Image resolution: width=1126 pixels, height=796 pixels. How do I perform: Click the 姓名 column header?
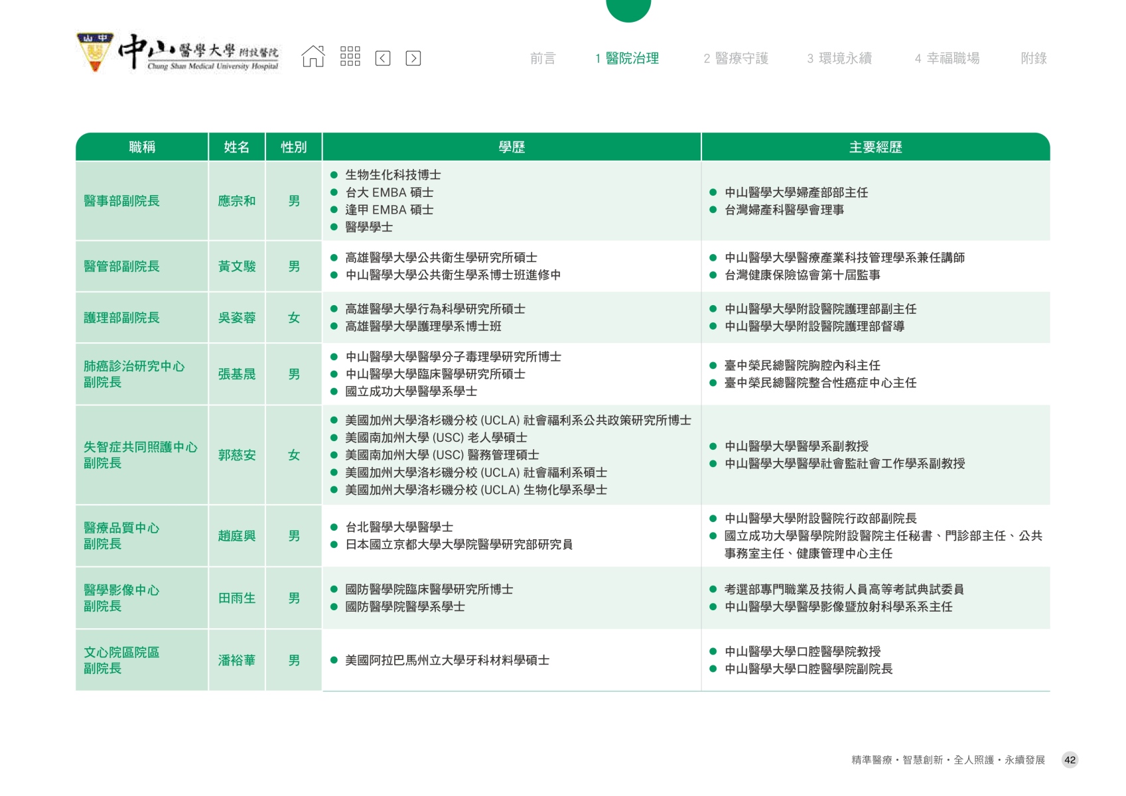(x=237, y=147)
